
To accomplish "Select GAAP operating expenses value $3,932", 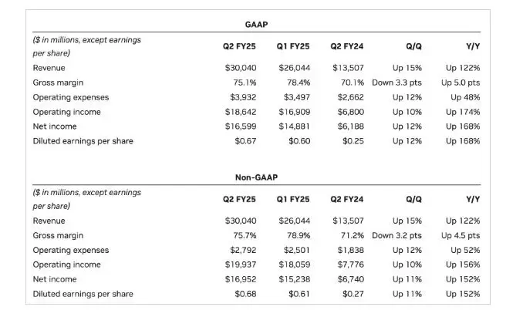I will coord(243,97).
